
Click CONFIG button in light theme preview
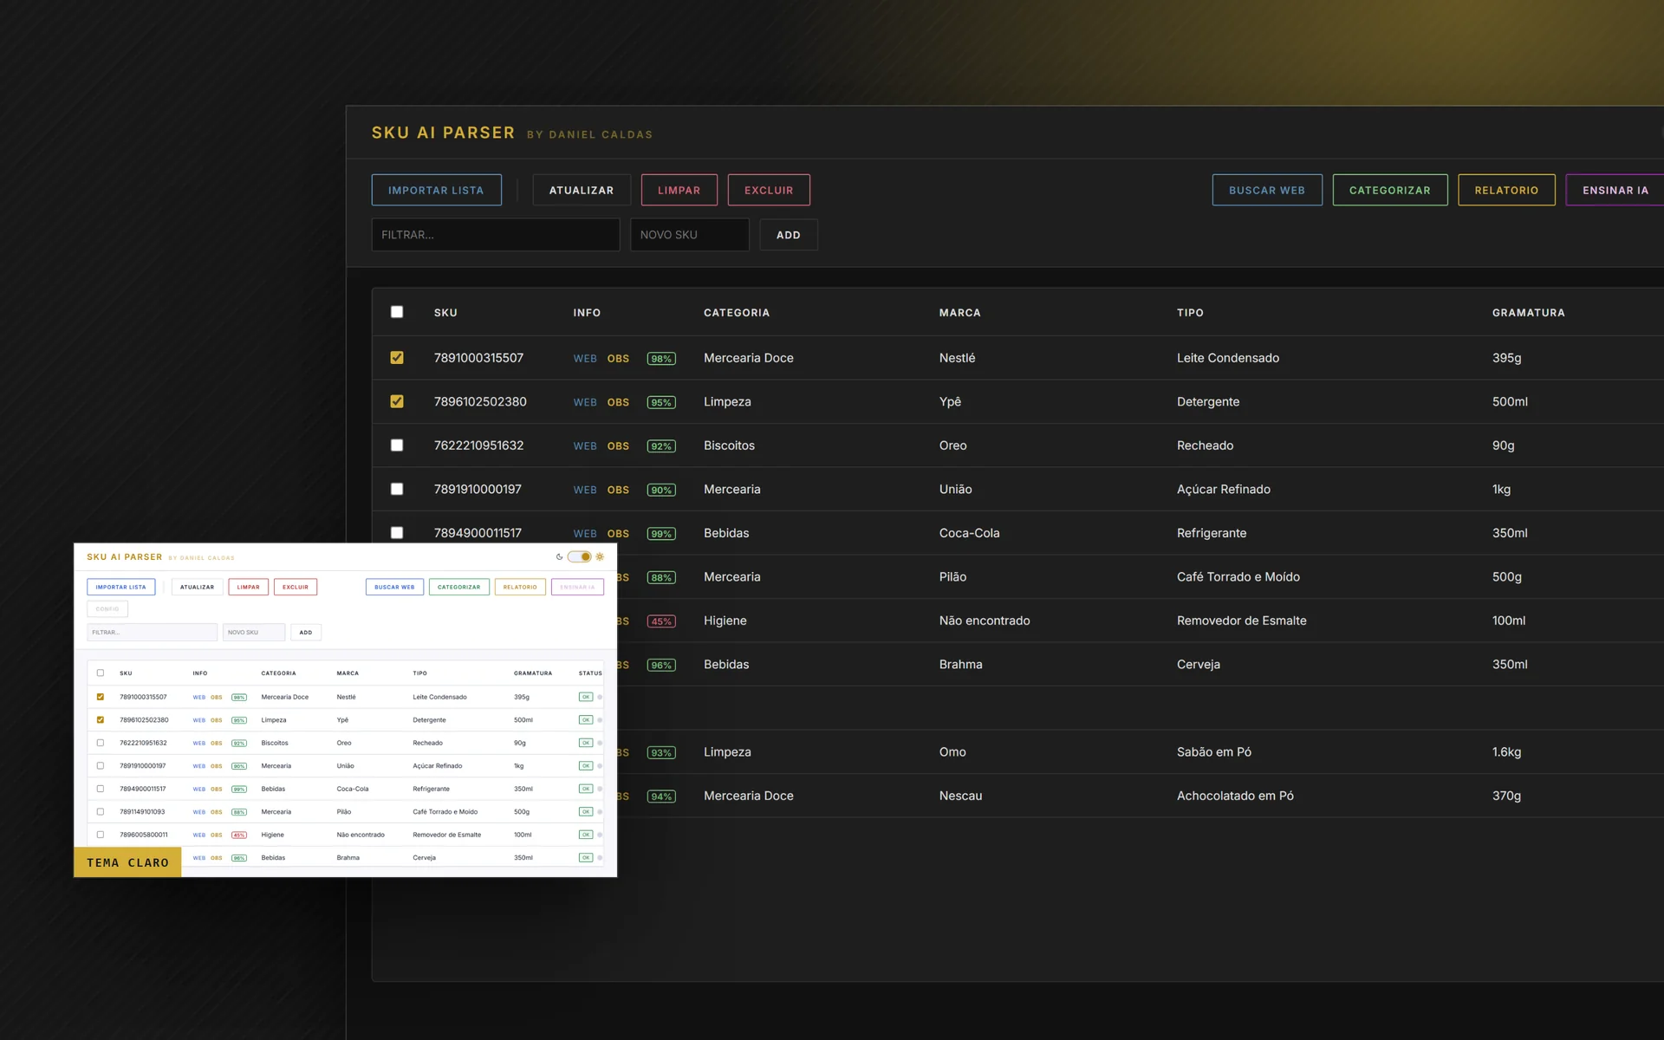(x=107, y=609)
